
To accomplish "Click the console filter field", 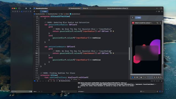I will (148, 92).
